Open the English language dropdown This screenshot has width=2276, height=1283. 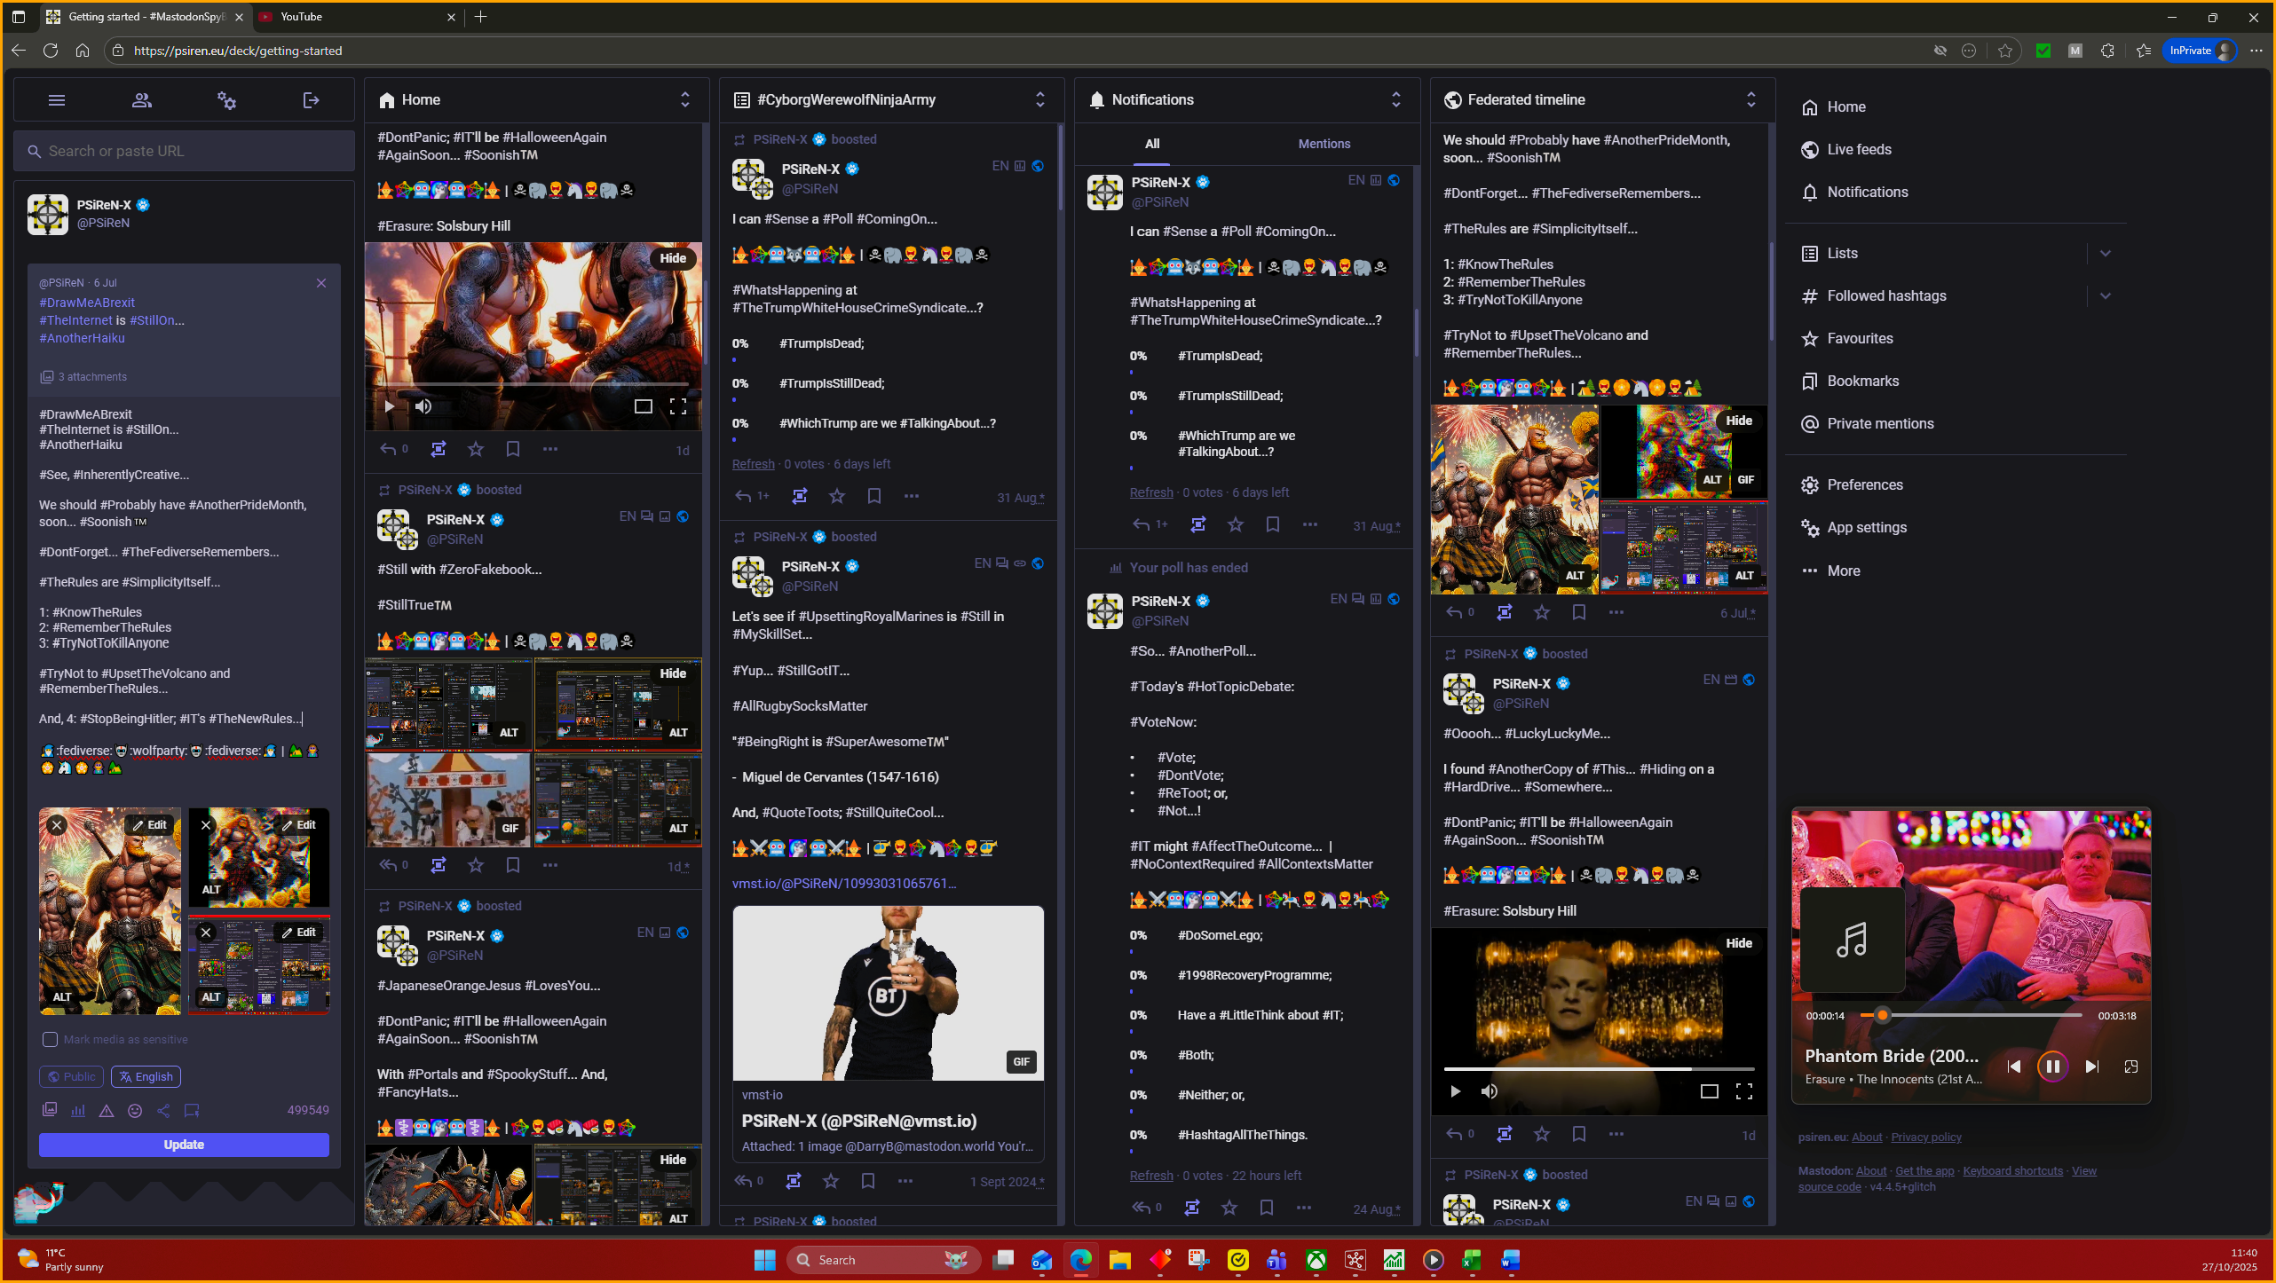click(x=146, y=1076)
